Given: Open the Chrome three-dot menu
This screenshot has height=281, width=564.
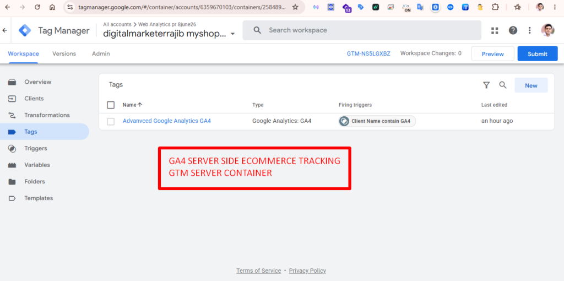Looking at the screenshot, I should click(x=555, y=7).
